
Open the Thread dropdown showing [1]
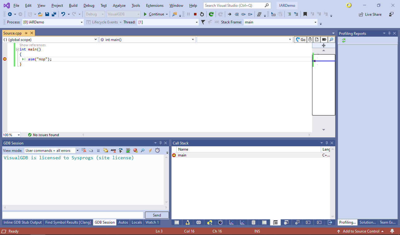click(x=168, y=22)
